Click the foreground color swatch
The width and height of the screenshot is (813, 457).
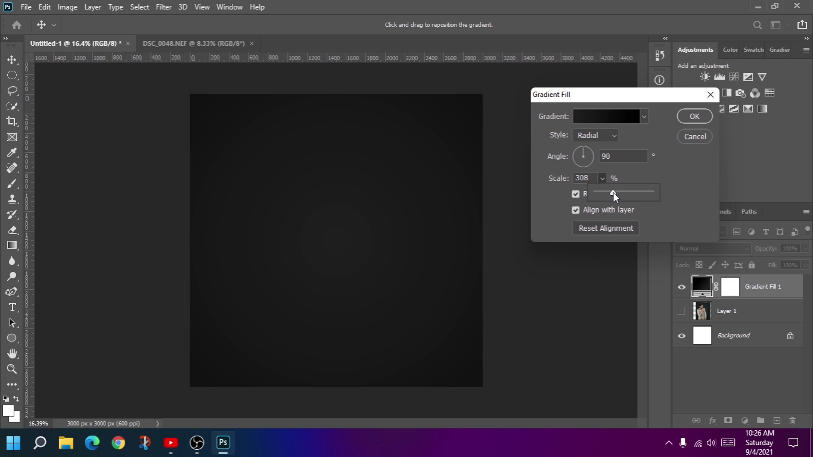(8, 411)
